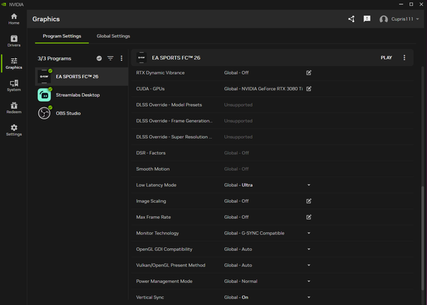
Task: Open the Cupris111 account menu
Action: (400, 19)
